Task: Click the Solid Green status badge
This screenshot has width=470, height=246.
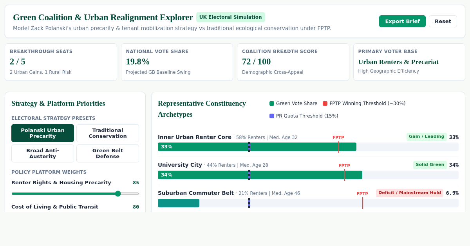Action: [430, 165]
